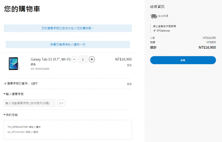Click the 銀色 color label under product

[x=33, y=64]
